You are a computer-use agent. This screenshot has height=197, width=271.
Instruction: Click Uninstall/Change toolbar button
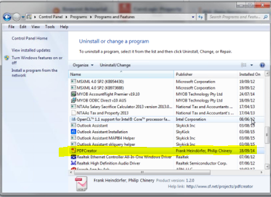point(115,65)
